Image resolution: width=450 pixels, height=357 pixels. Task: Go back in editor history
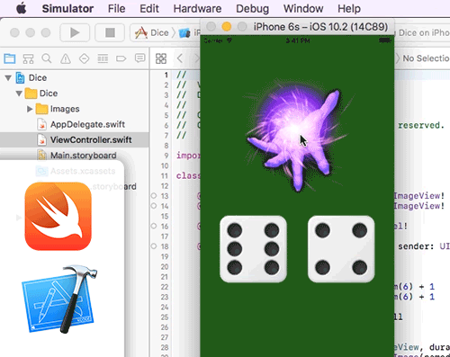coord(180,58)
